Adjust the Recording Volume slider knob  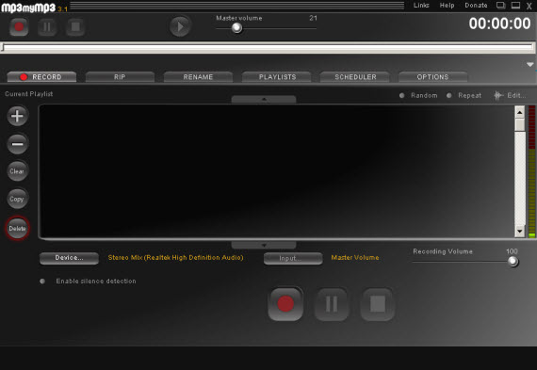click(x=513, y=261)
